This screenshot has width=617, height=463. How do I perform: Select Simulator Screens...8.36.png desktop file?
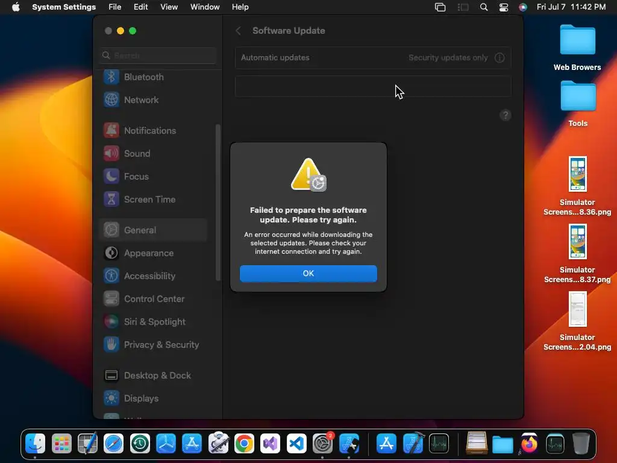(x=577, y=186)
